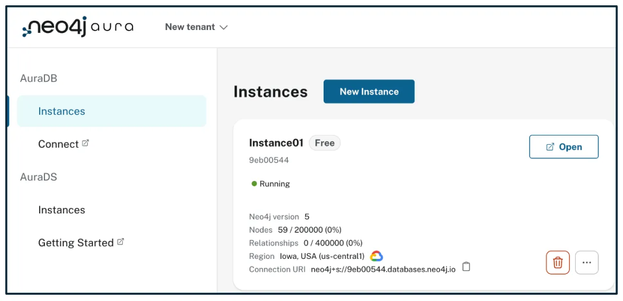Select Instances under AuraDS
This screenshot has width=623, height=301.
pos(62,210)
